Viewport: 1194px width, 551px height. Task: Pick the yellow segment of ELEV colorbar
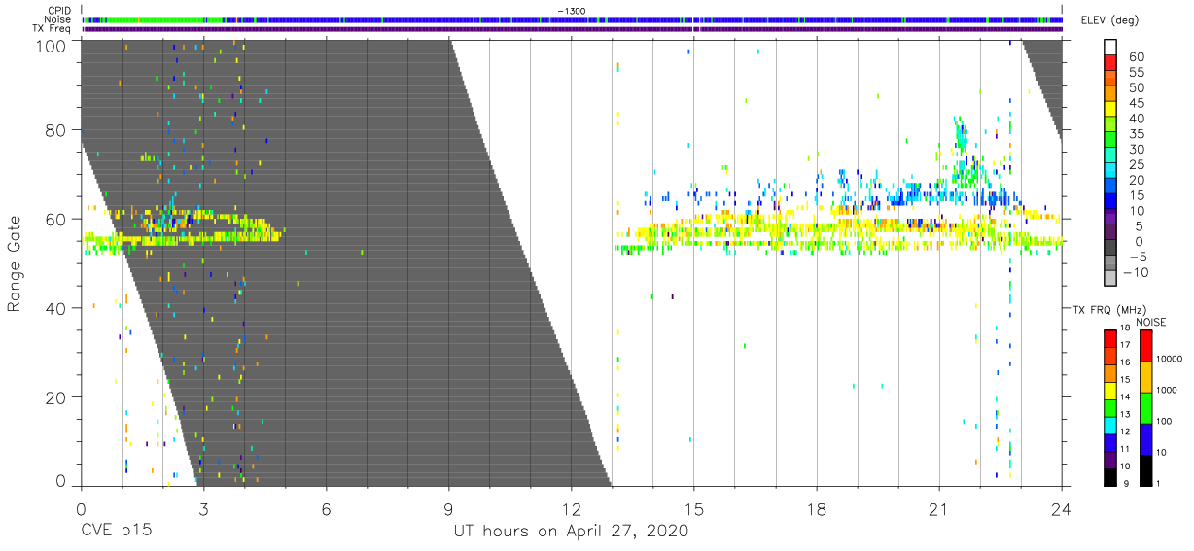click(1110, 111)
